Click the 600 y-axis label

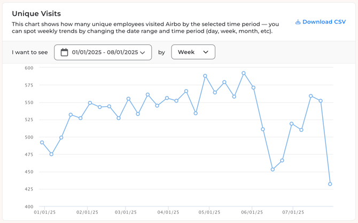click(x=28, y=68)
